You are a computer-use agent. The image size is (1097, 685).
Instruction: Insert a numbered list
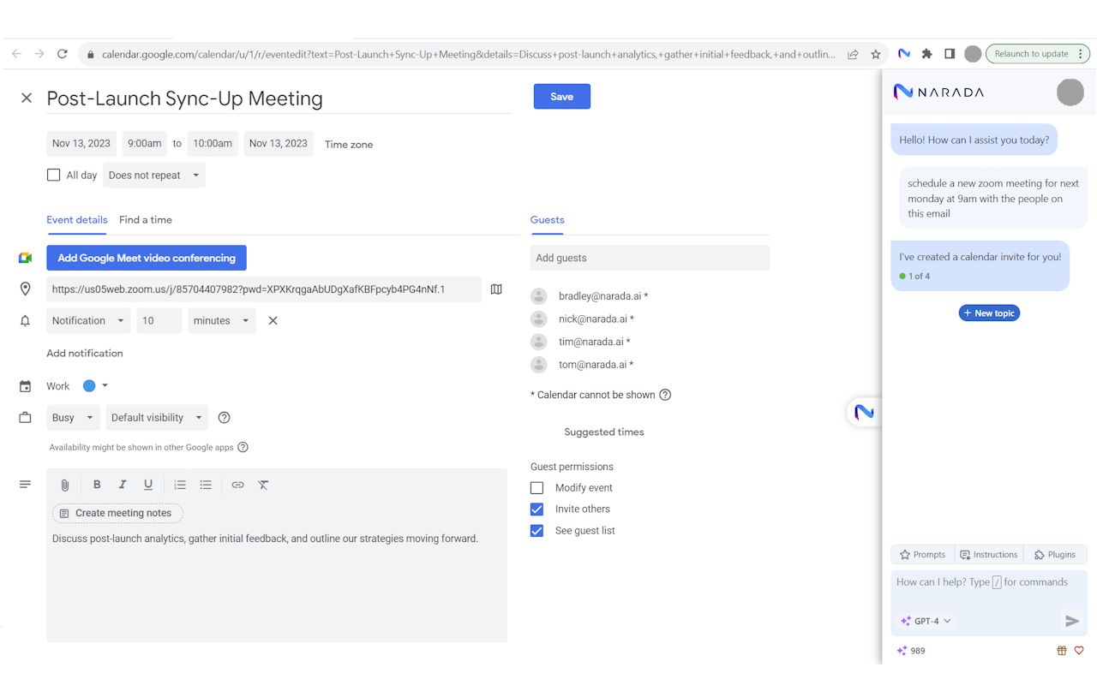click(x=180, y=485)
